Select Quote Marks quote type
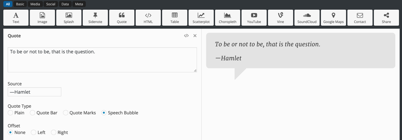 coord(66,113)
